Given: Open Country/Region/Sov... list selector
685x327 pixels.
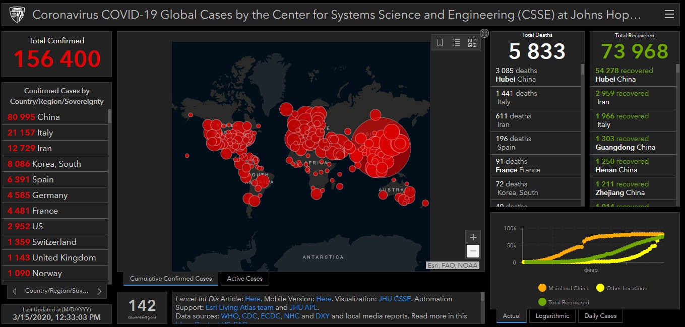Looking at the screenshot, I should [56, 291].
